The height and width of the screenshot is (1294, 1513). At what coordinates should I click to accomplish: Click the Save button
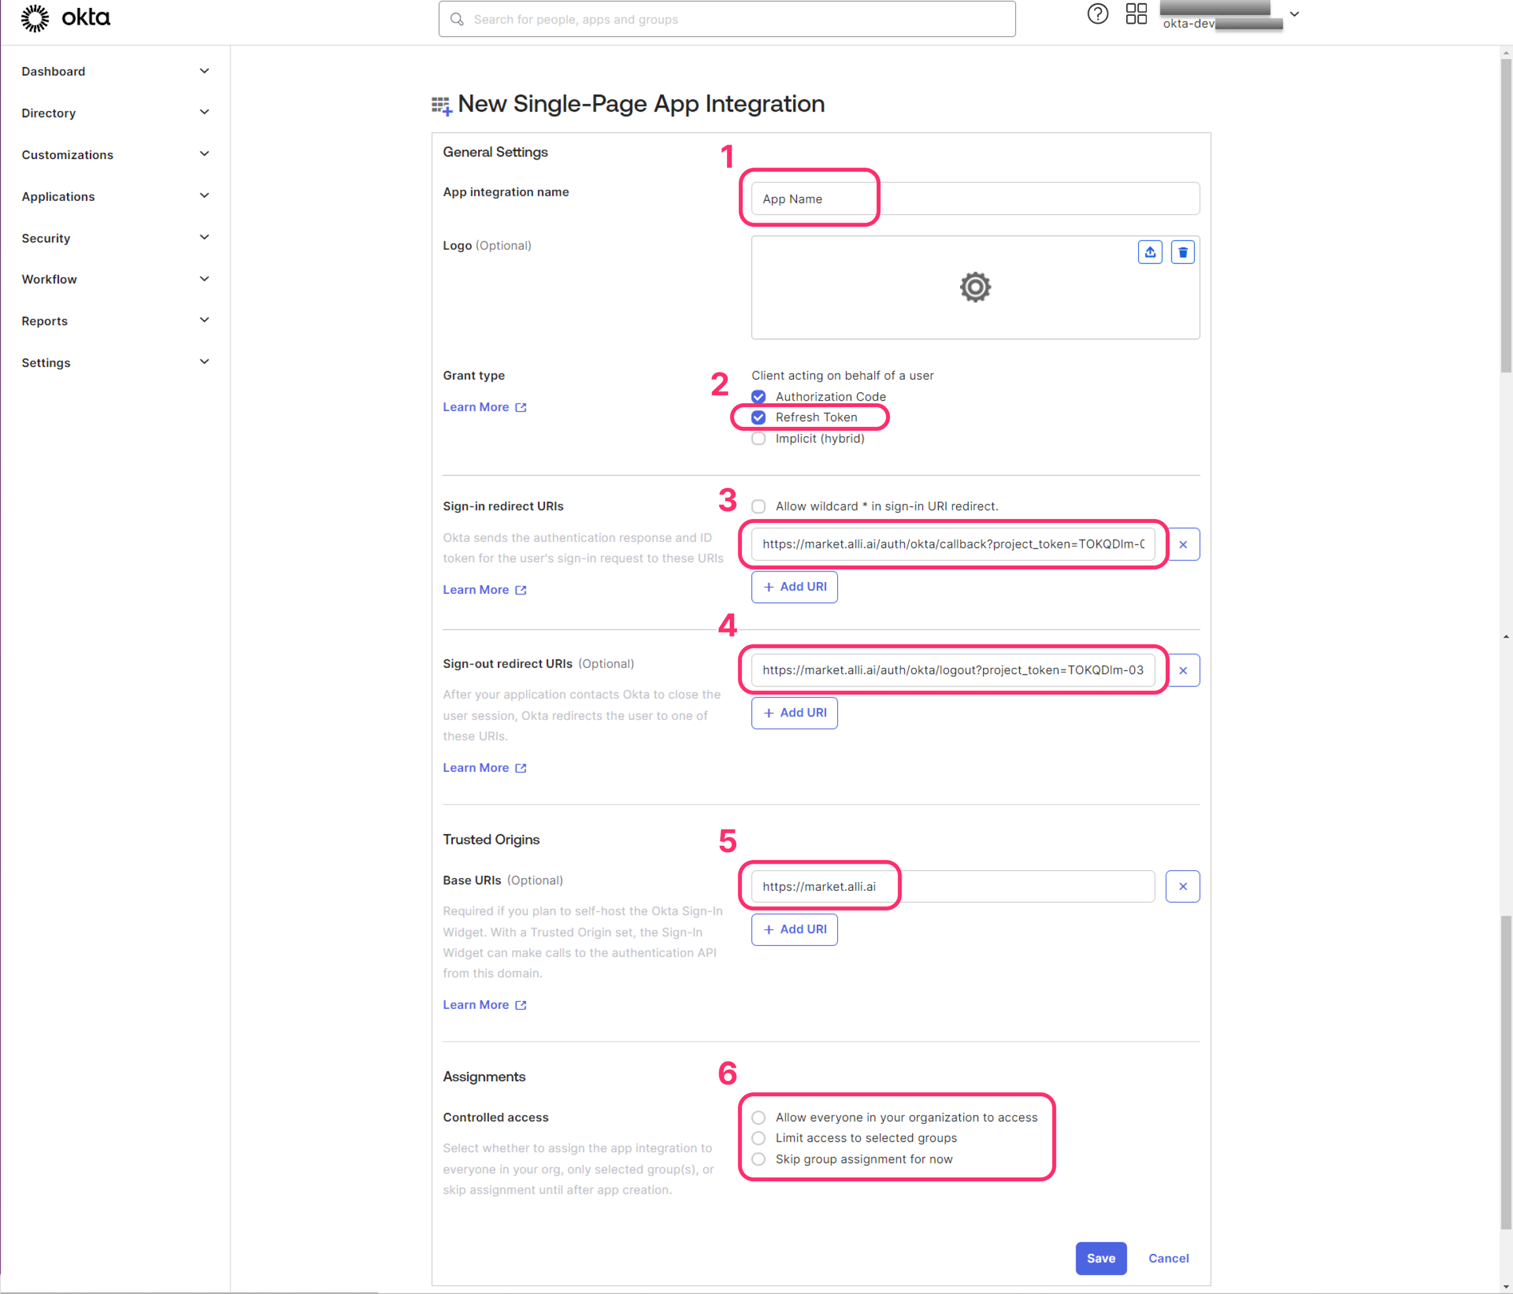point(1100,1259)
